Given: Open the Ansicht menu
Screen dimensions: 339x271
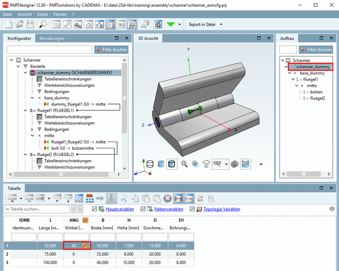Looking at the screenshot, I should coord(25,14).
